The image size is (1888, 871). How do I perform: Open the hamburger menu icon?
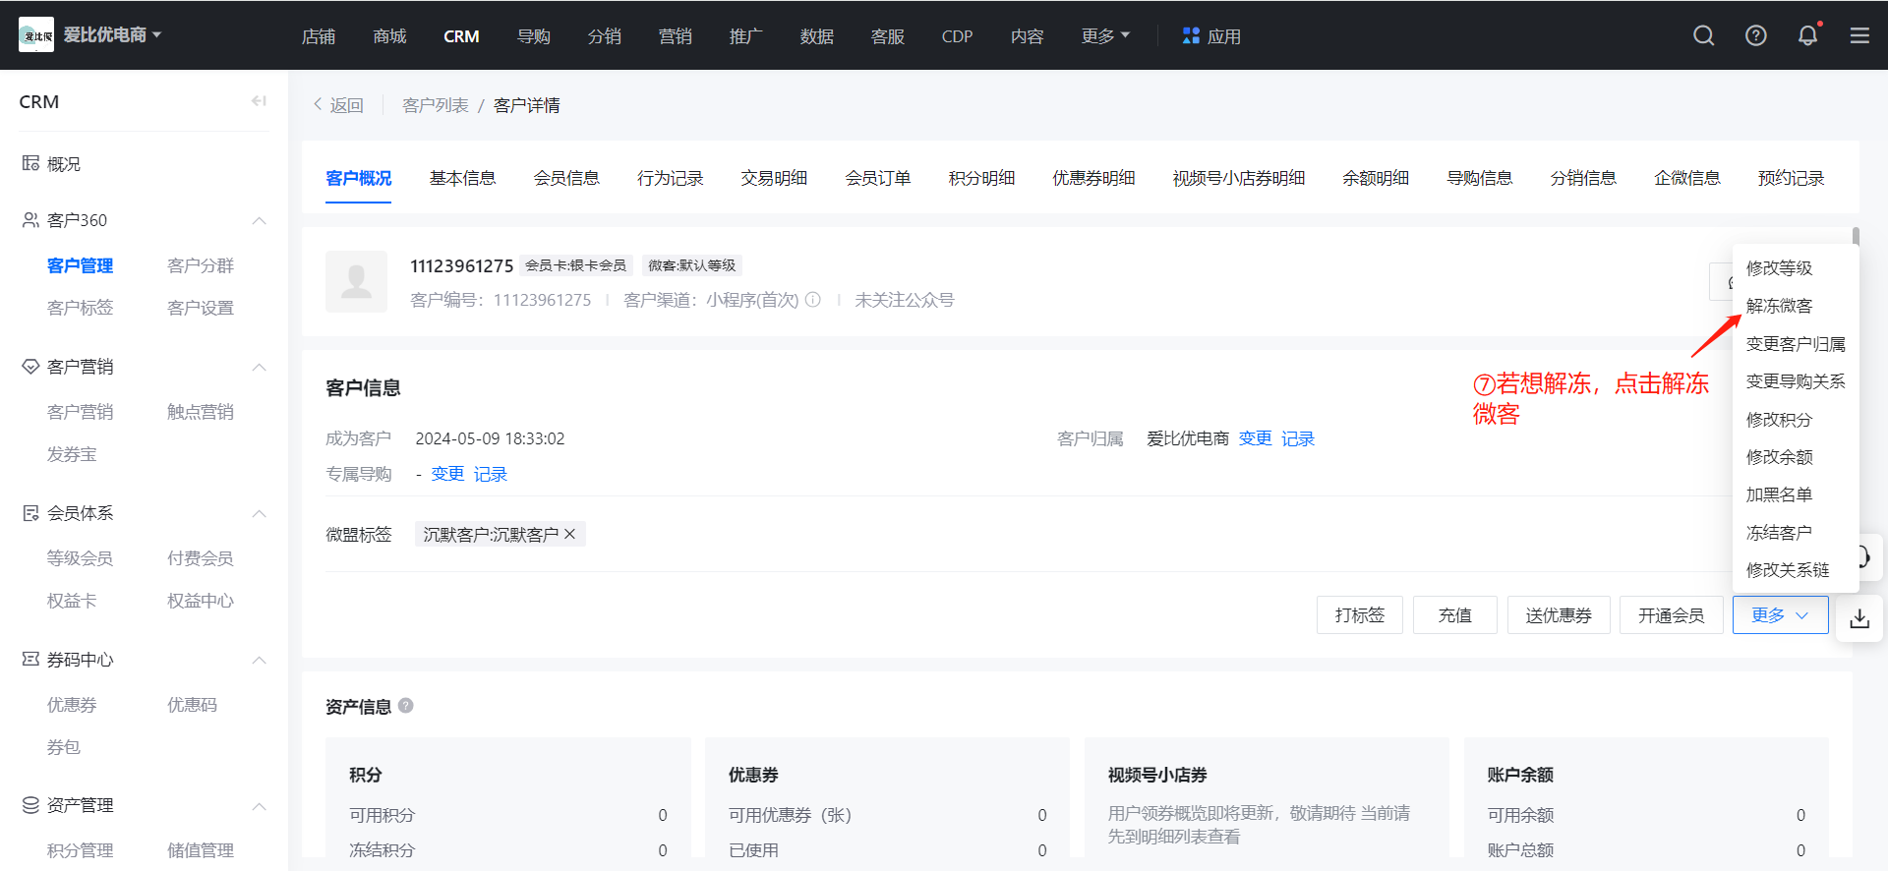click(1859, 35)
